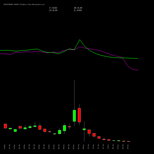154x154 pixels.
Task: Click the right end of the purple line
Action: click(x=138, y=70)
